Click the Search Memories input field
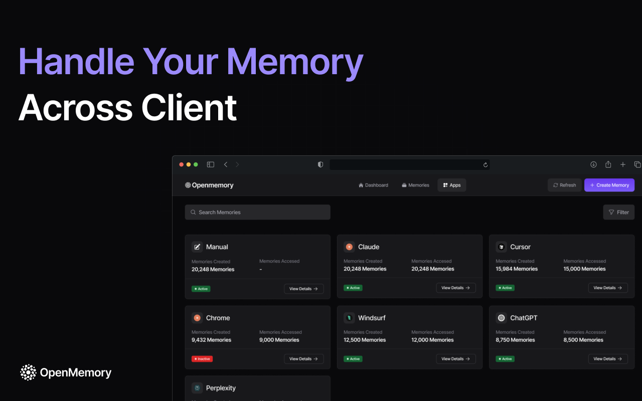Viewport: 642px width, 401px height. tap(257, 212)
